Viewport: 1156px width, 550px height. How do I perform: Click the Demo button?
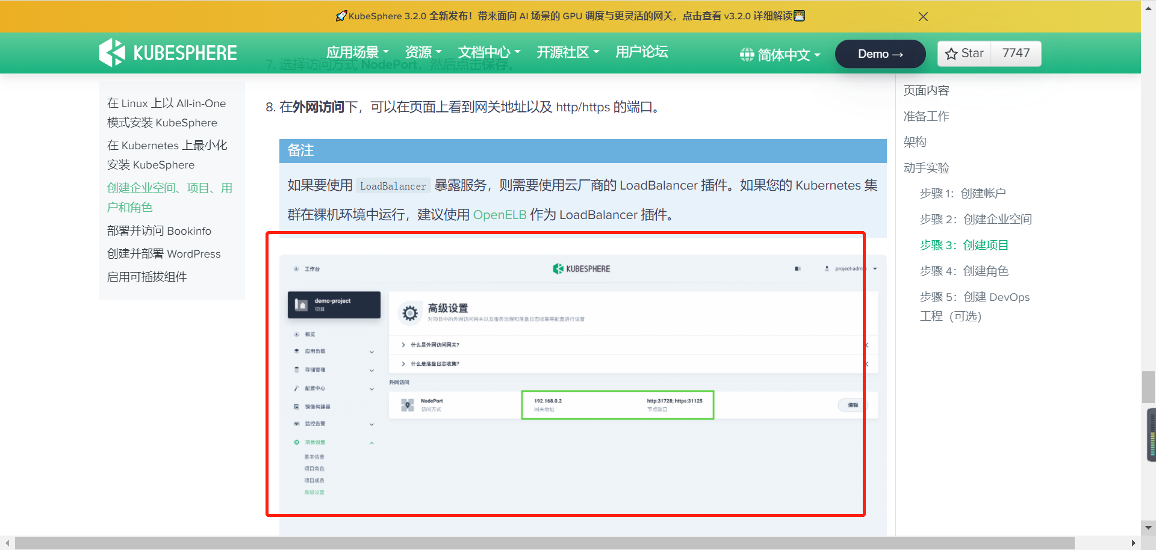click(x=880, y=54)
